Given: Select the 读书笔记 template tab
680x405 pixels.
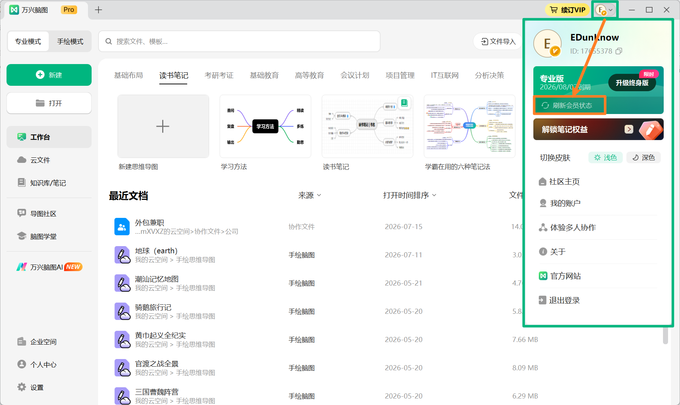Looking at the screenshot, I should click(174, 75).
